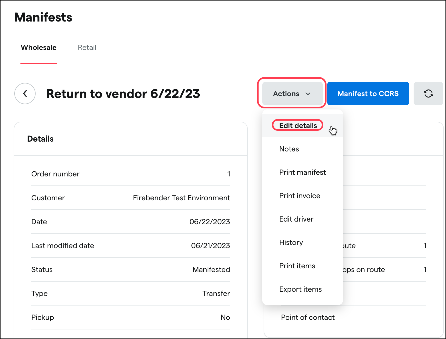Choose Export items menu entry
Screen dimensions: 446x339
(300, 289)
